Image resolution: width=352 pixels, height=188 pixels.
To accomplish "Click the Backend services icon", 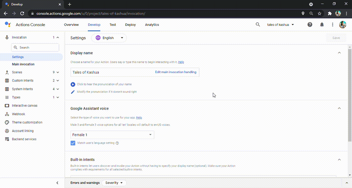I will [7, 139].
